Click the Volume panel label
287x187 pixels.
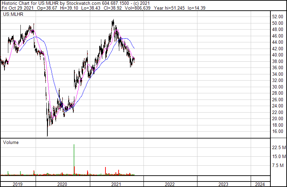pos(11,143)
